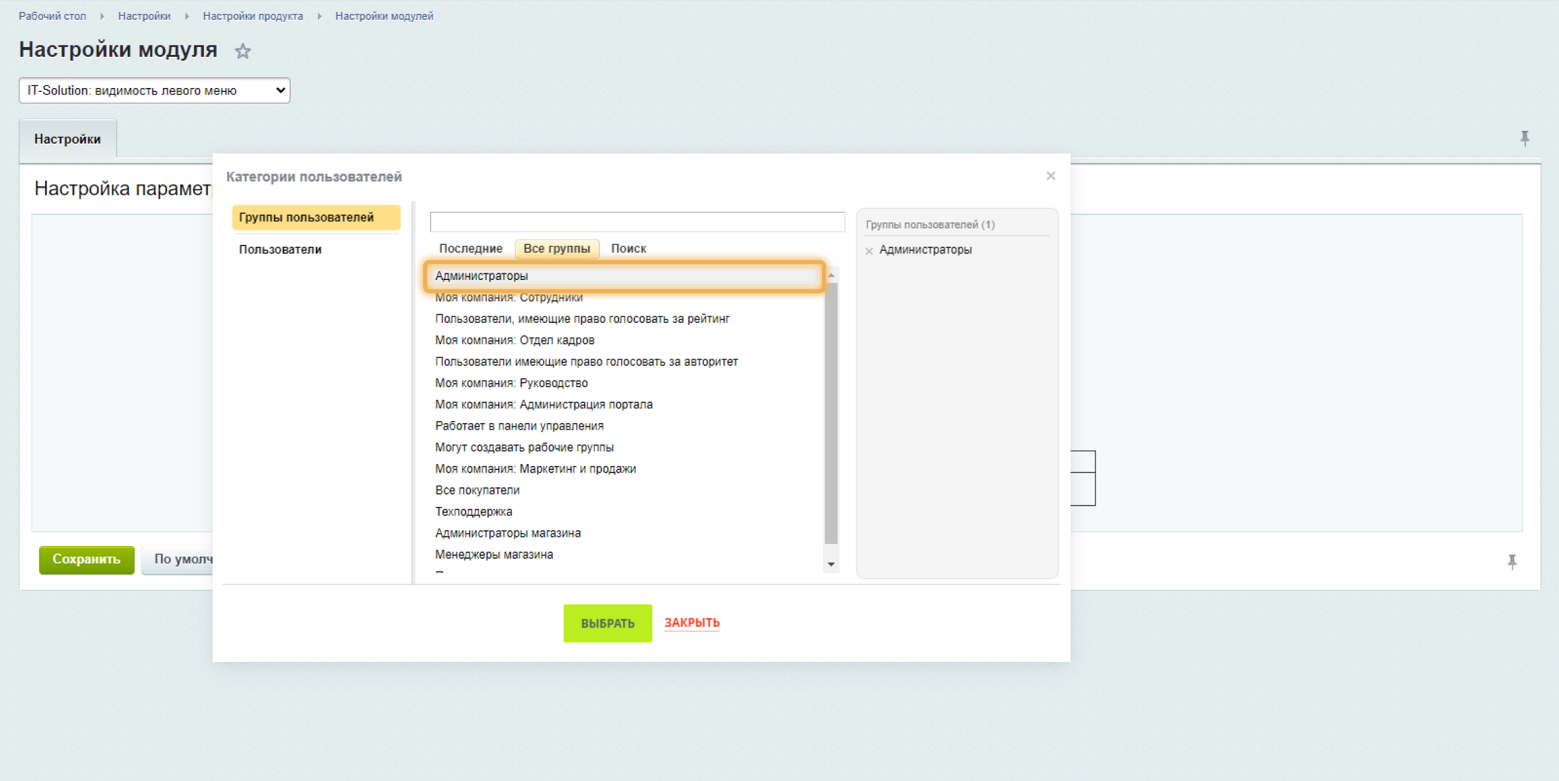Switch to the Пользователи category
1559x781 pixels.
pyautogui.click(x=280, y=250)
